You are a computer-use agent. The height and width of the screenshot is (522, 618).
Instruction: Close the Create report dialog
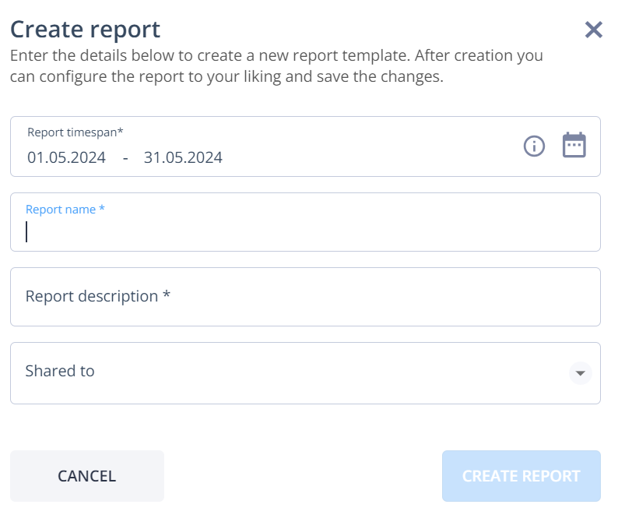pos(593,30)
